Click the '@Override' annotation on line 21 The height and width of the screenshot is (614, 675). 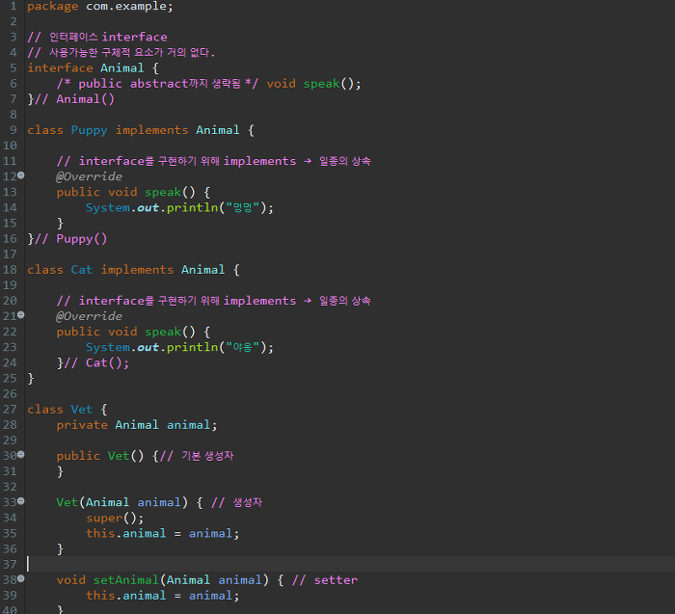pos(89,316)
